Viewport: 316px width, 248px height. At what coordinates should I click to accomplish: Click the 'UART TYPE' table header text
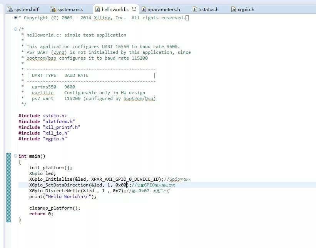click(44, 75)
